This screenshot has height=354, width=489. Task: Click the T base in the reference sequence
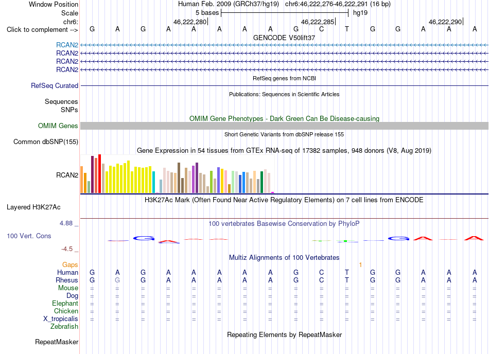347,29
